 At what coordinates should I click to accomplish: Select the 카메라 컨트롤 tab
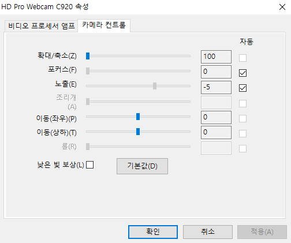coord(104,25)
